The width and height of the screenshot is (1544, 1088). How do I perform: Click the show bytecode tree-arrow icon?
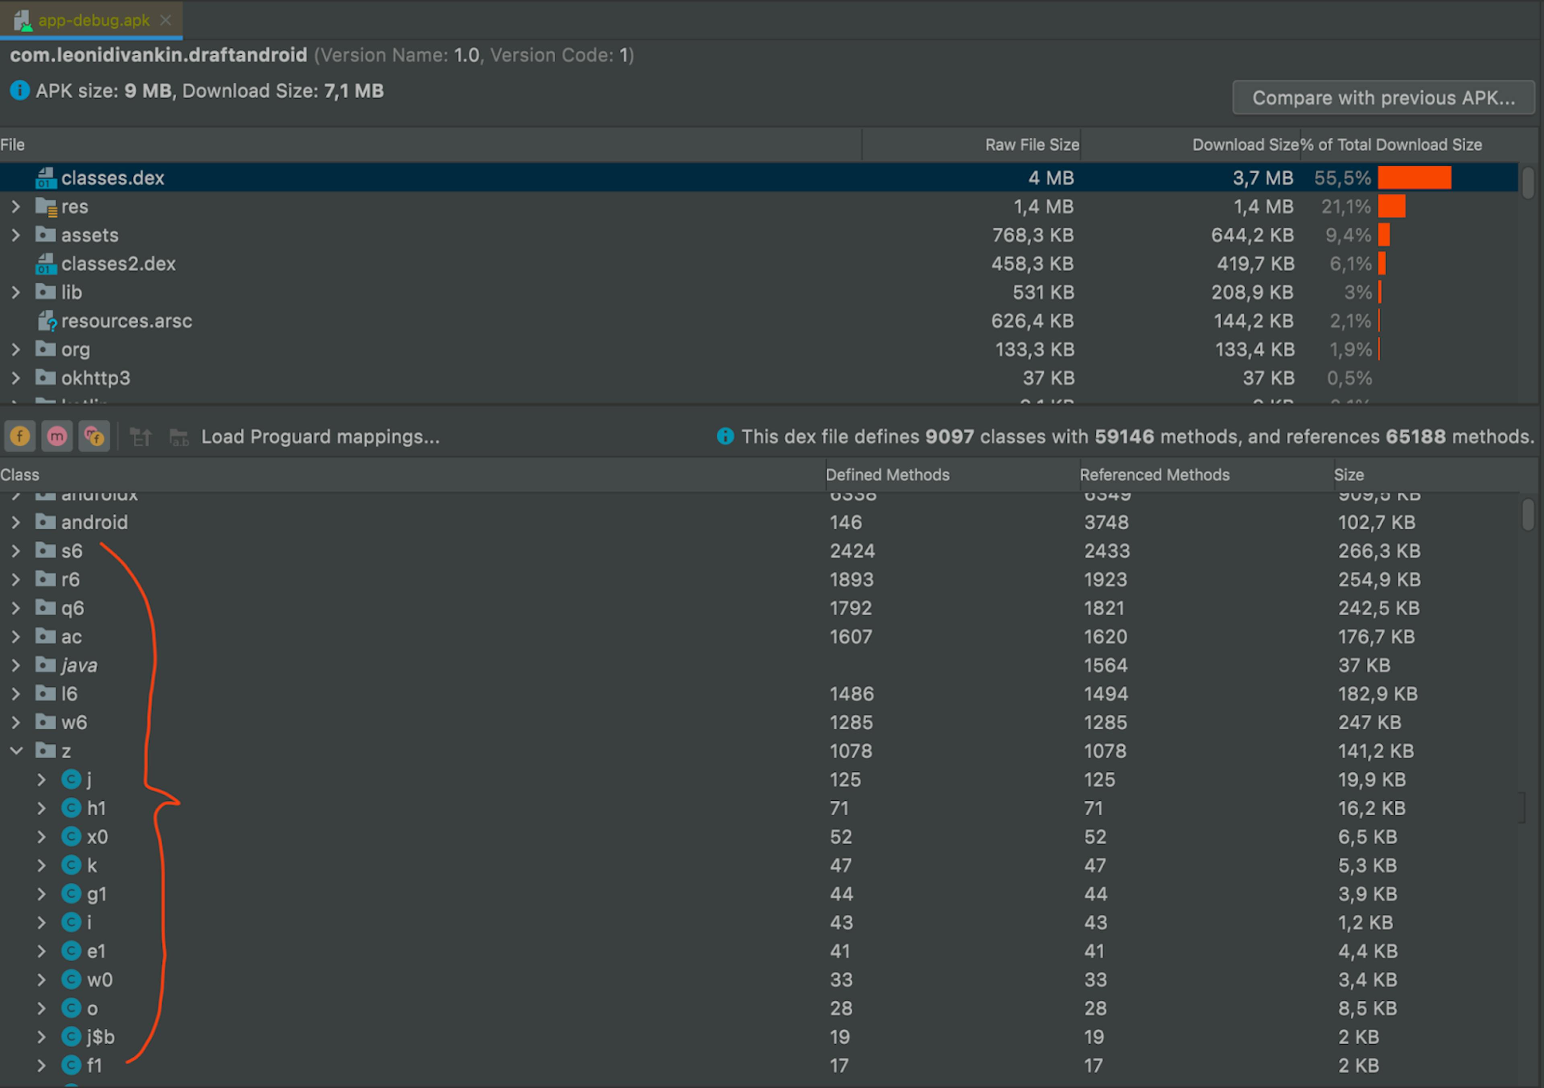pyautogui.click(x=141, y=437)
